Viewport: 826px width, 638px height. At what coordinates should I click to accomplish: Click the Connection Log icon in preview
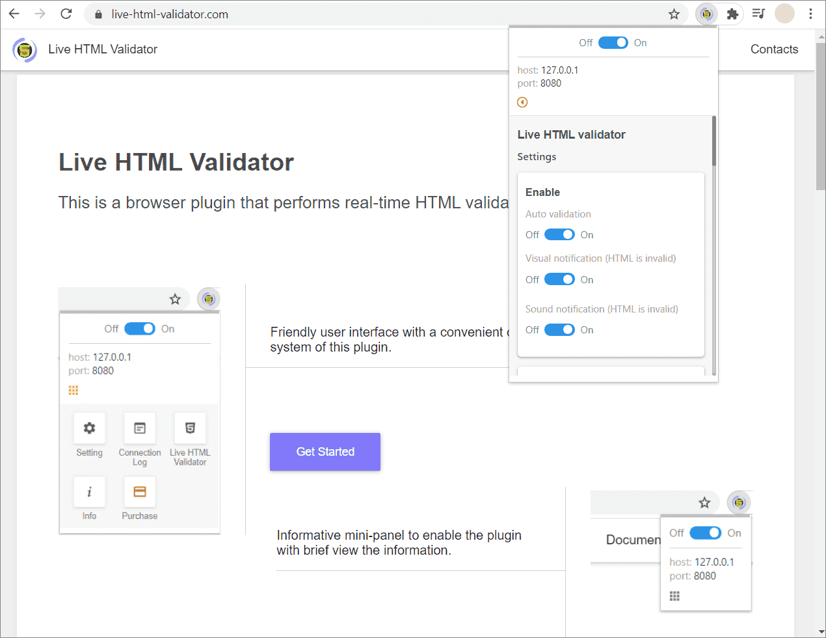[x=140, y=428]
